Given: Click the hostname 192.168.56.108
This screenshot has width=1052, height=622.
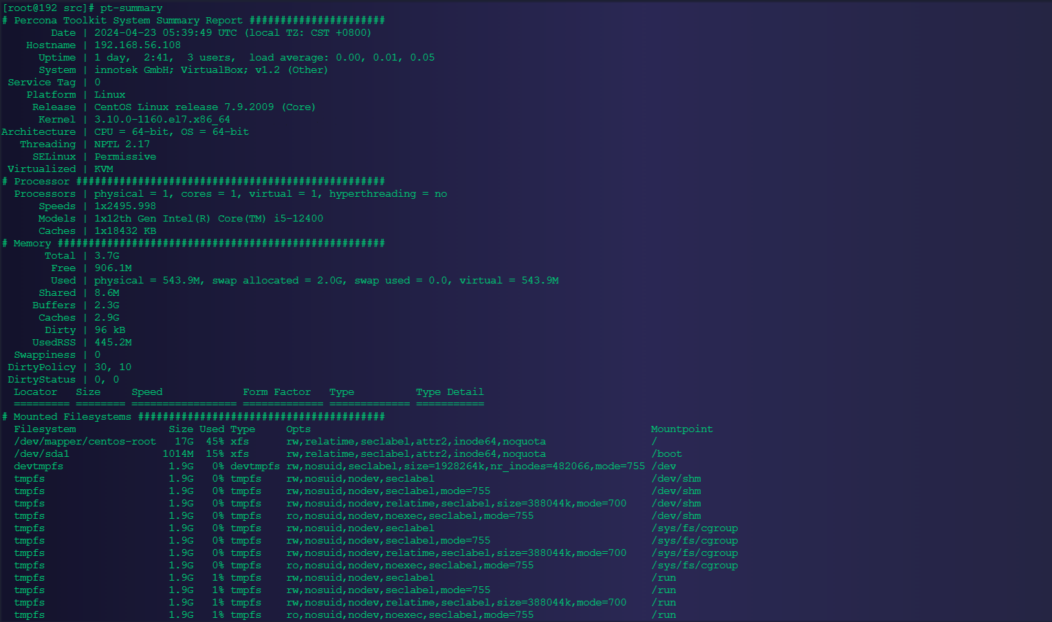Looking at the screenshot, I should 137,45.
